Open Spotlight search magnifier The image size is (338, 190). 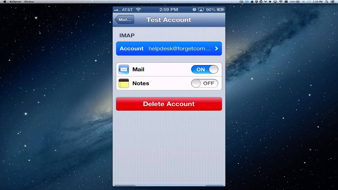[326, 2]
